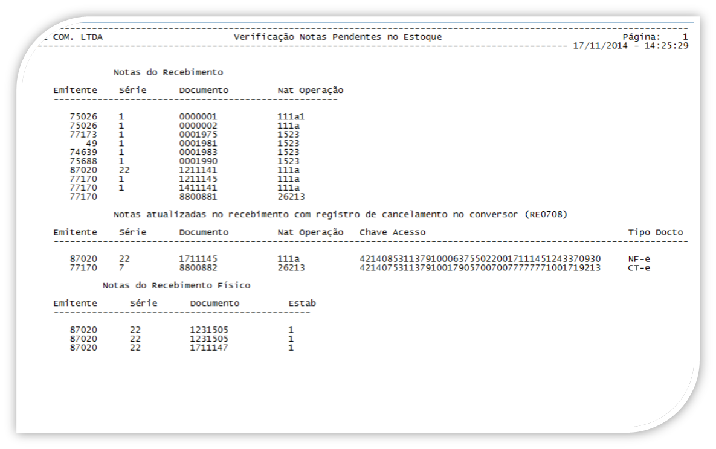Select document number 1211141

click(x=198, y=170)
